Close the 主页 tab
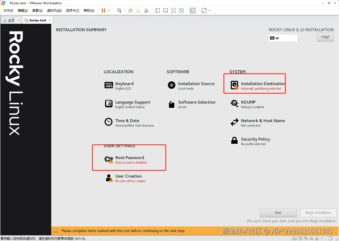The image size is (339, 241). click(19, 20)
